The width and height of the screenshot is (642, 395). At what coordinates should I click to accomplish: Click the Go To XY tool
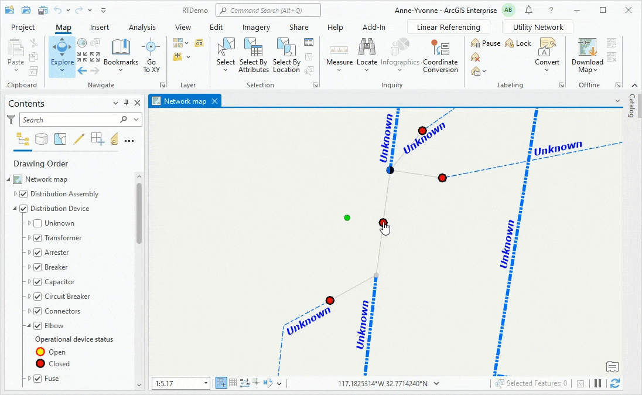pos(151,55)
